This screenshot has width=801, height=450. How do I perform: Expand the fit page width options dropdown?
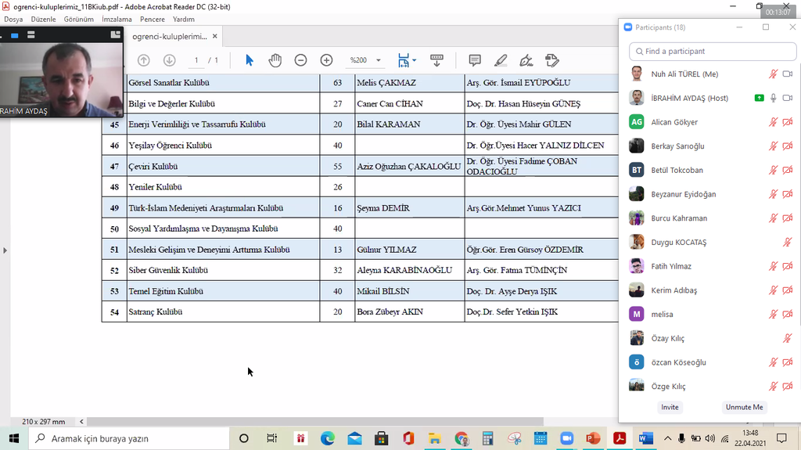(x=415, y=60)
